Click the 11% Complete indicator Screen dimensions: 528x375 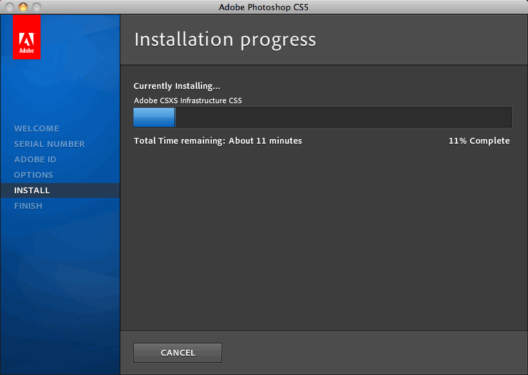click(479, 141)
